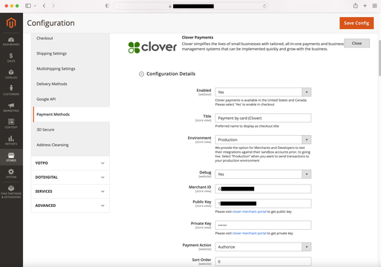Viewport: 381px width, 267px height.
Task: Open the Environment dropdown
Action: tap(263, 139)
